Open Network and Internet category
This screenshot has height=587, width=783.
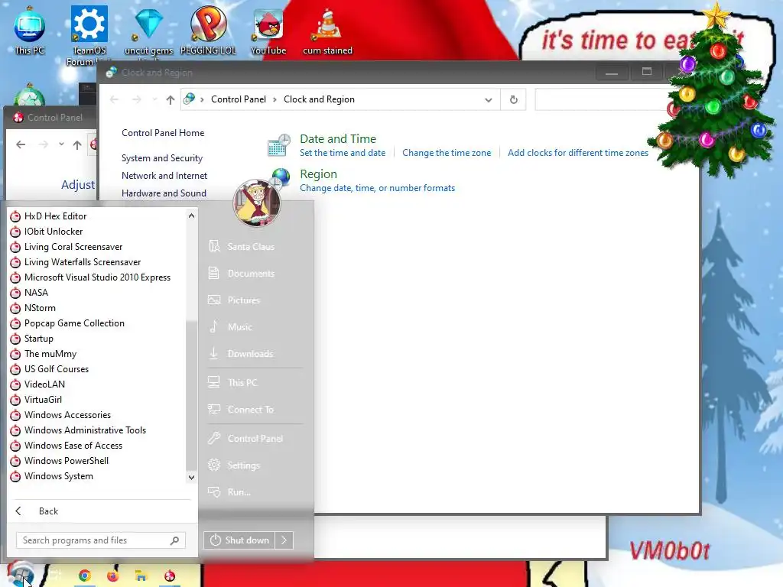tap(164, 176)
